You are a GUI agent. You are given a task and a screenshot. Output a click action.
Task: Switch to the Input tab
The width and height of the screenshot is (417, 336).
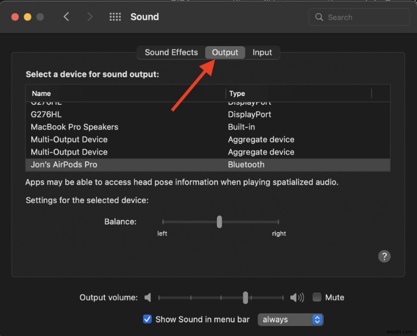263,52
